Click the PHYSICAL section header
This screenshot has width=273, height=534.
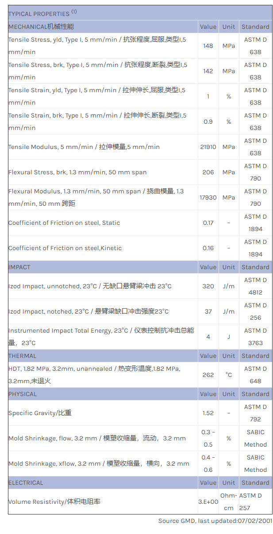click(23, 394)
